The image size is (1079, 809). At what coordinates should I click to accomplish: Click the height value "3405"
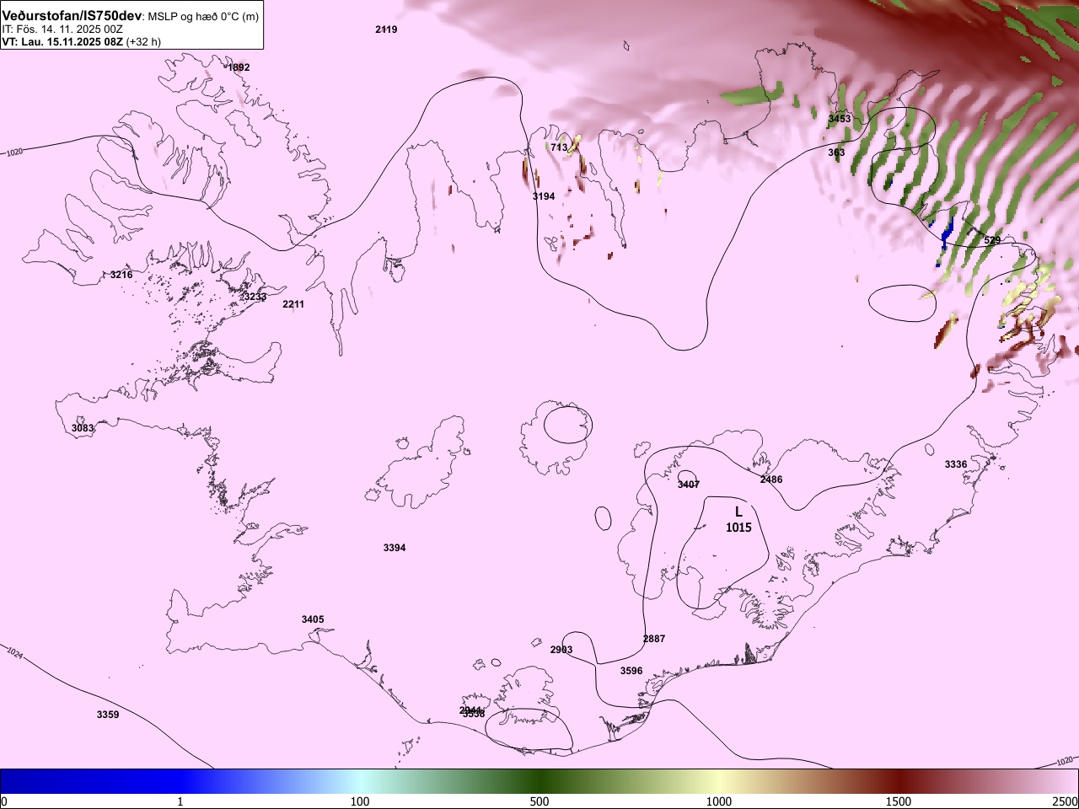313,619
